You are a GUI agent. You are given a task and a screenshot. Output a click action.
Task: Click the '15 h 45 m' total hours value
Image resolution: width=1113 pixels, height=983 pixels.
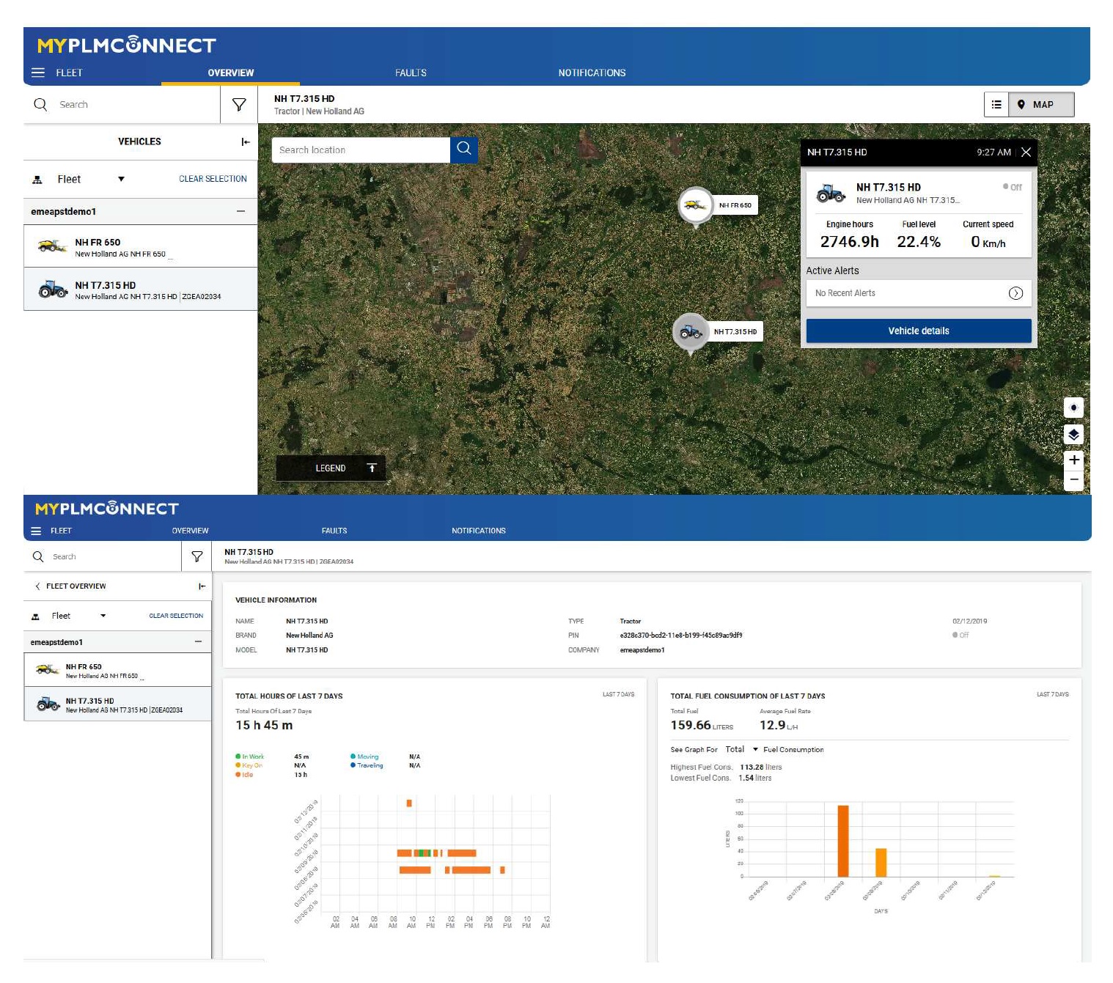pos(264,725)
